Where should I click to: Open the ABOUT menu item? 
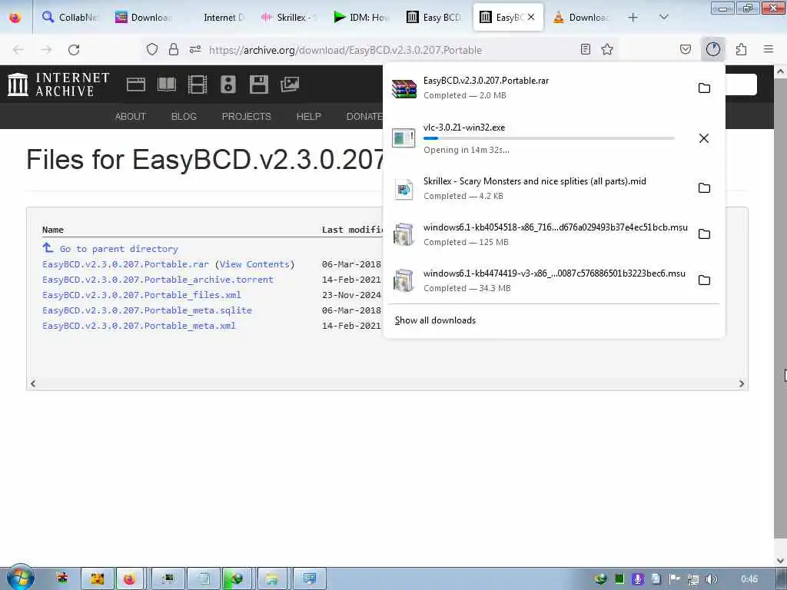(x=131, y=117)
